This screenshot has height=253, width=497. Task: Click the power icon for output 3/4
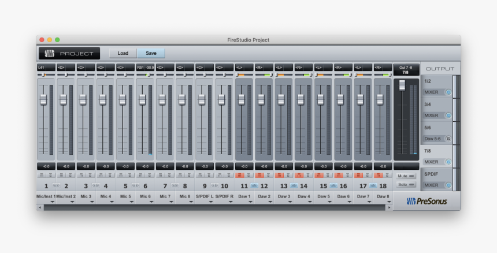click(448, 116)
